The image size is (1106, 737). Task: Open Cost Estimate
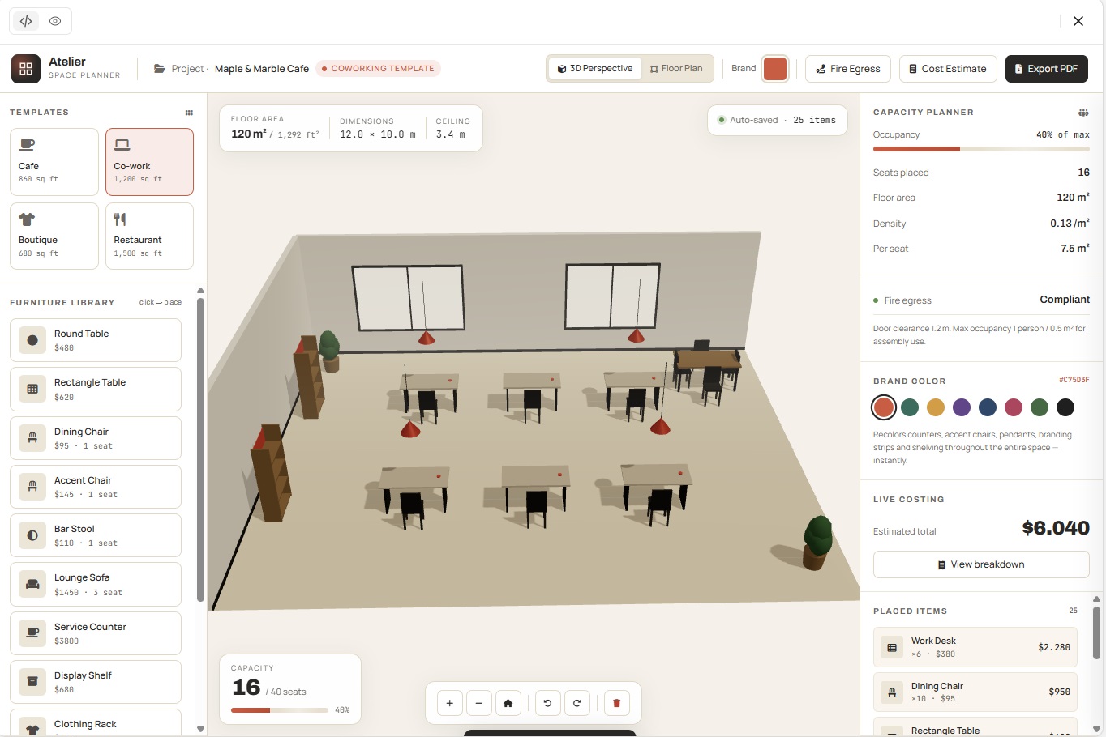(948, 69)
